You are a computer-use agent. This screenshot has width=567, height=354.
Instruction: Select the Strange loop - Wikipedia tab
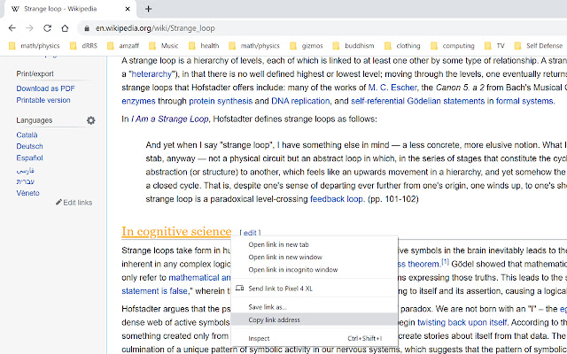coord(70,9)
